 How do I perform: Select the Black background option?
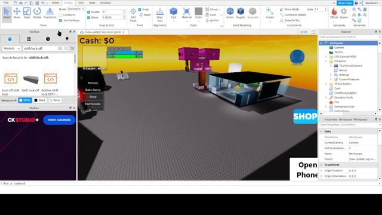(x=40, y=100)
